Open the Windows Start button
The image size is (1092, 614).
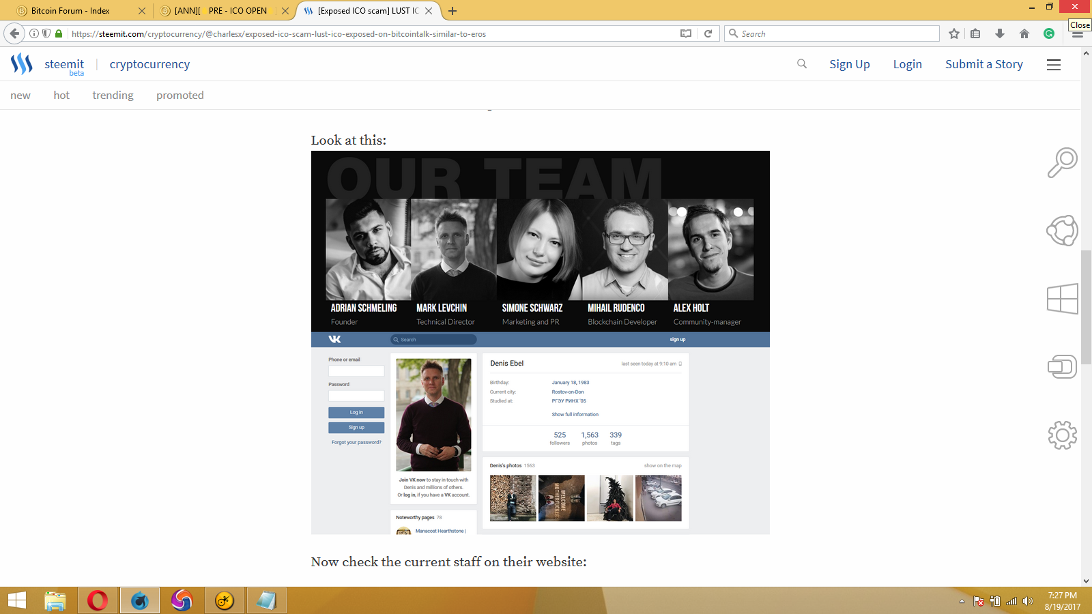(x=17, y=600)
